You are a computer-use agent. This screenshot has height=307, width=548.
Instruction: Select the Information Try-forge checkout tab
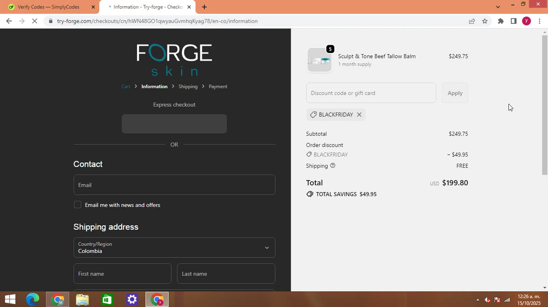[148, 7]
